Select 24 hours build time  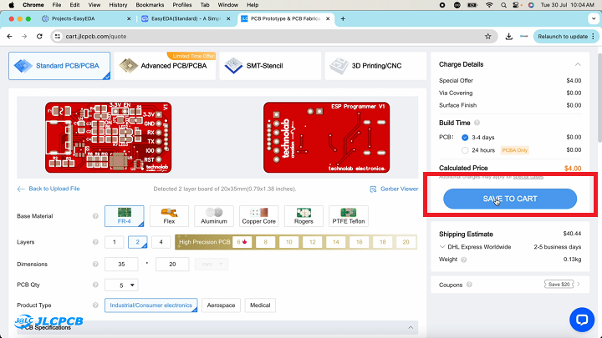click(465, 150)
